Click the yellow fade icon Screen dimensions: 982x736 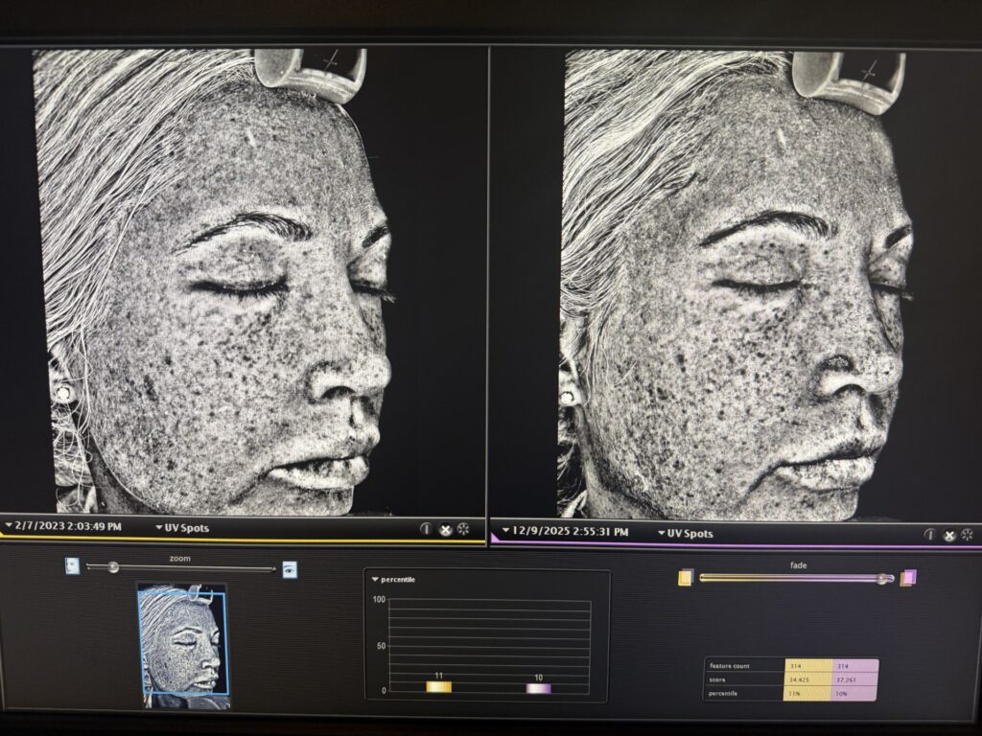click(x=685, y=577)
